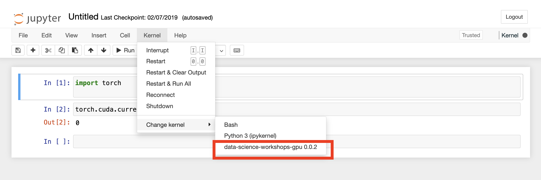This screenshot has width=541, height=180.
Task: Insert cell below with plus icon
Action: point(33,50)
